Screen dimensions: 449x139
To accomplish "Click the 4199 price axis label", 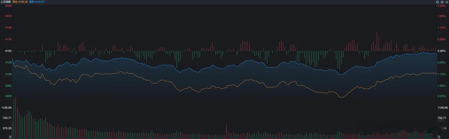I will click(x=8, y=27).
